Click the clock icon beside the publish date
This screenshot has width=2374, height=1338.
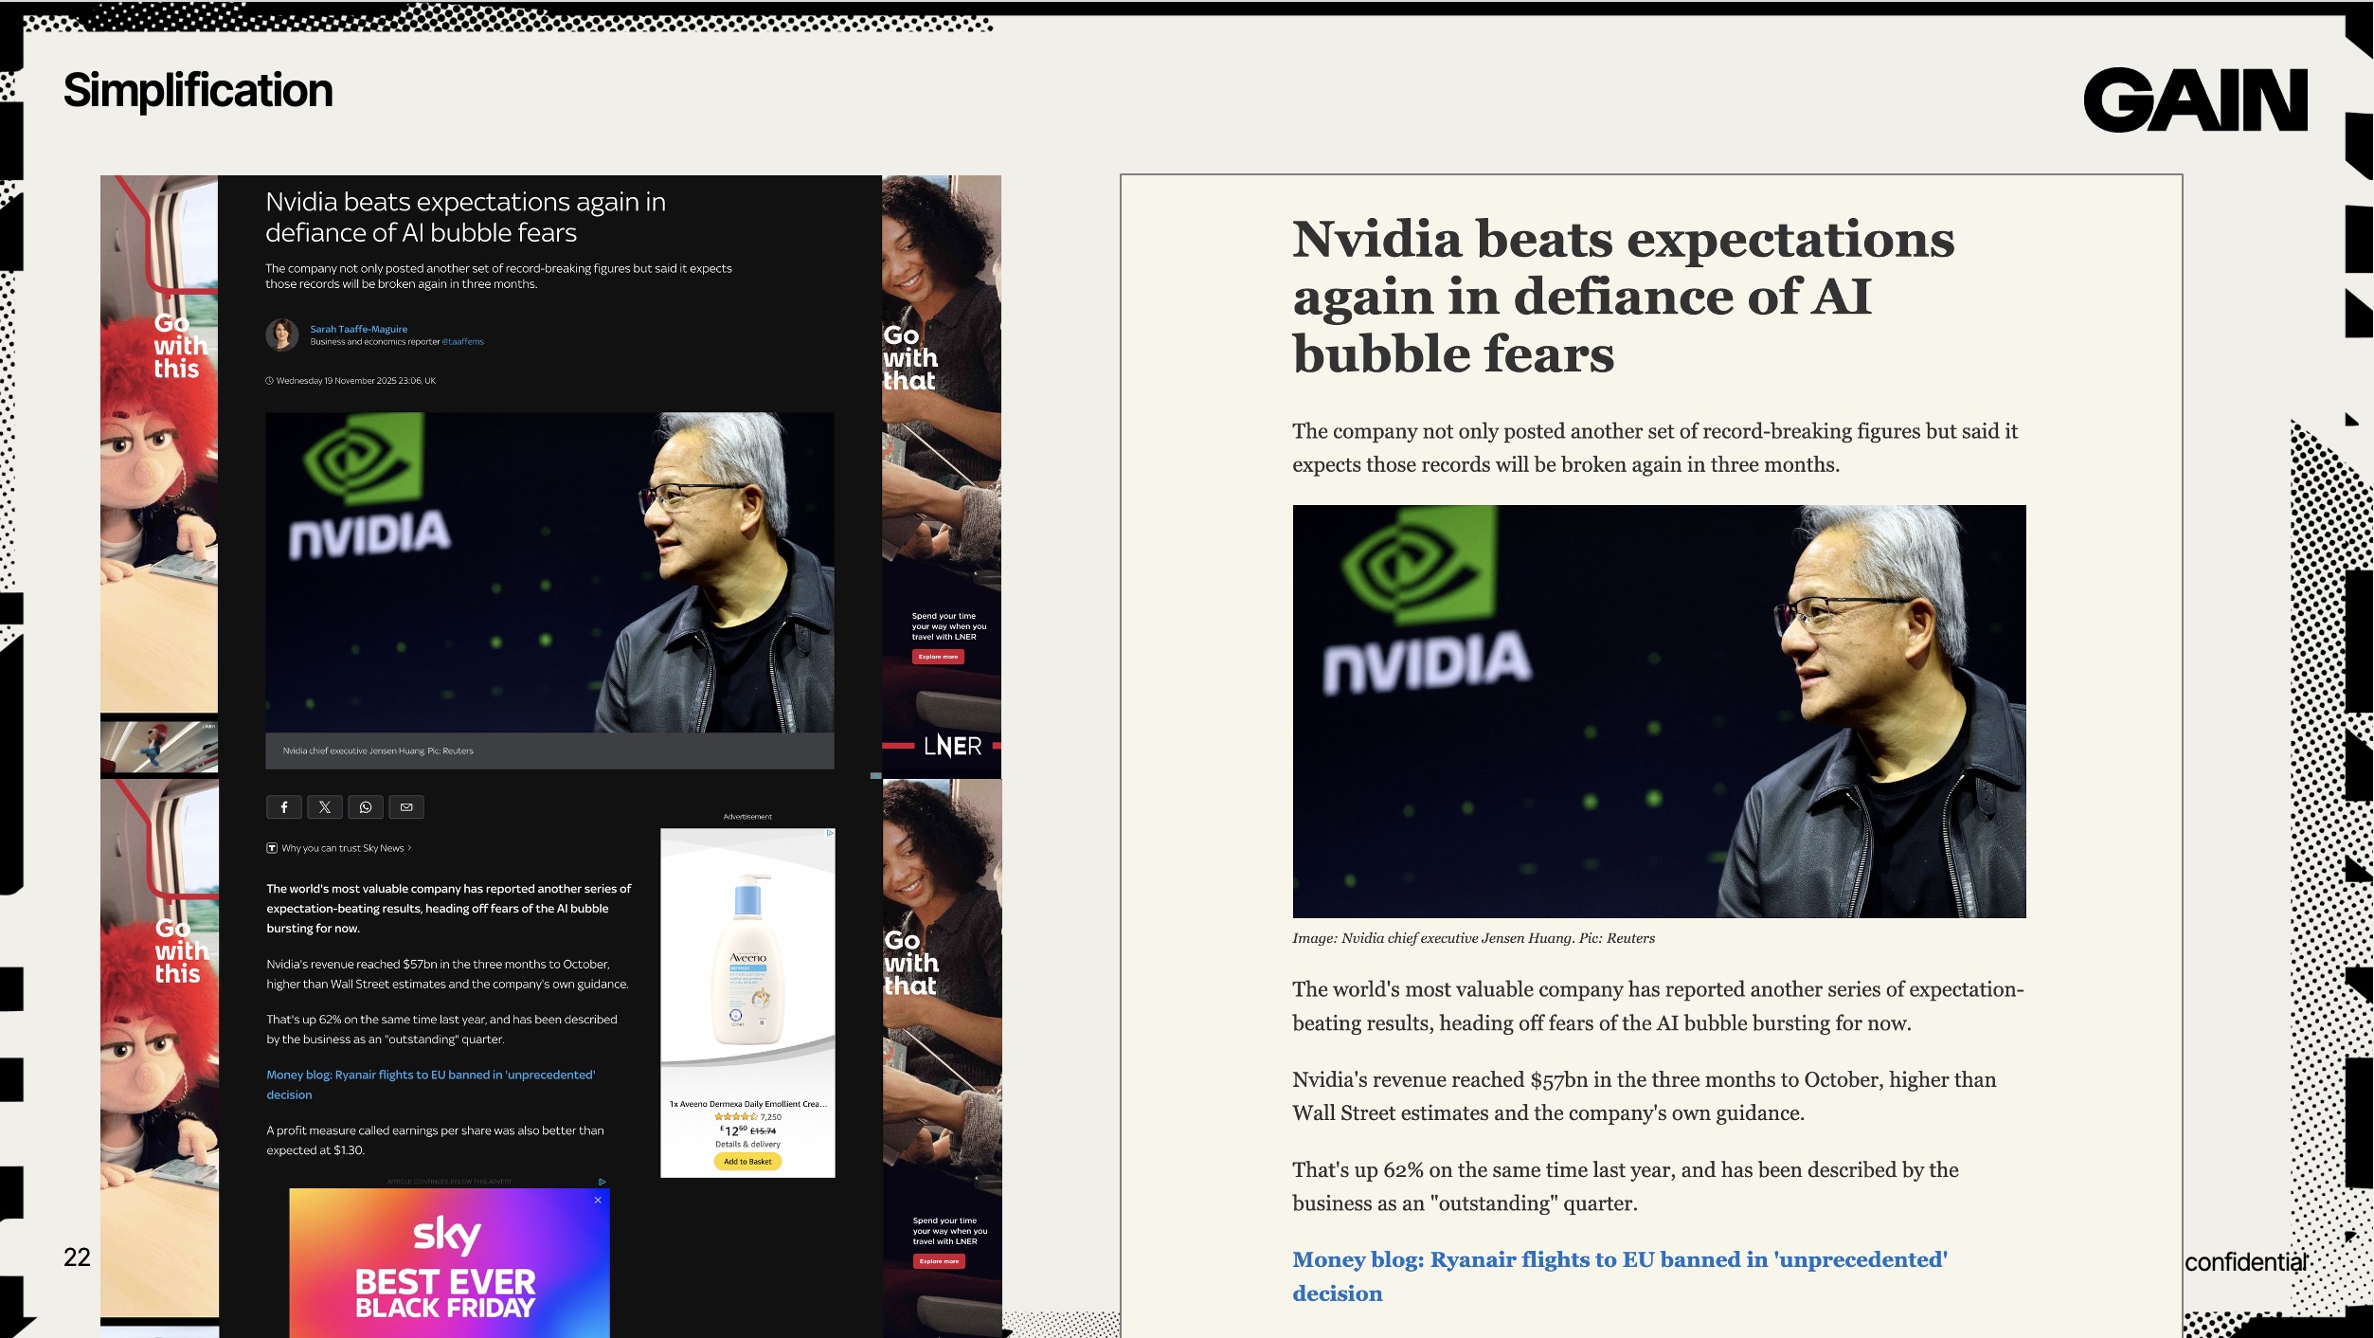[269, 380]
